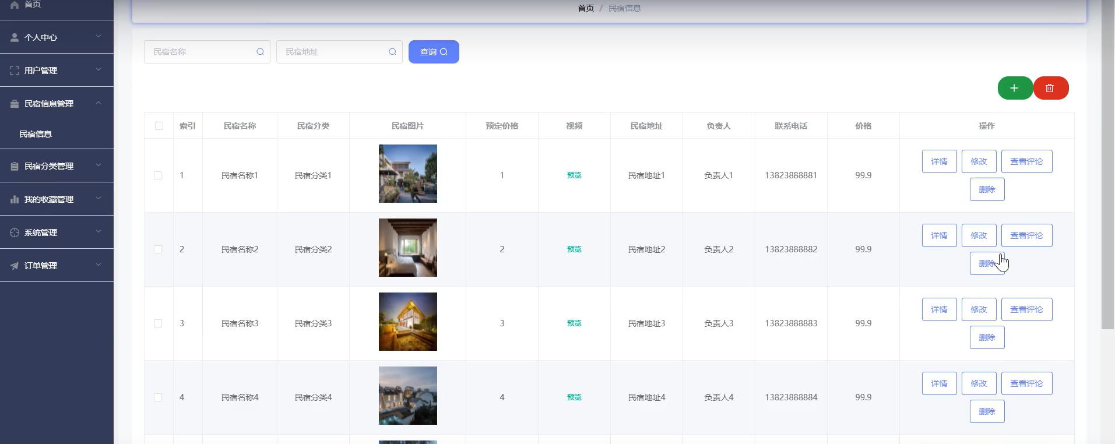Click 删除 for 民宿名称1
Screen dimensions: 1115x444
pyautogui.click(x=987, y=189)
